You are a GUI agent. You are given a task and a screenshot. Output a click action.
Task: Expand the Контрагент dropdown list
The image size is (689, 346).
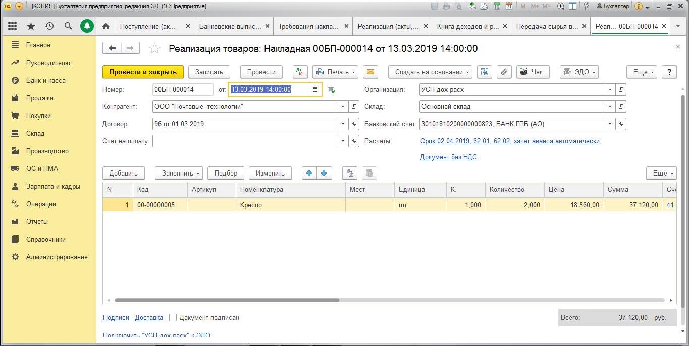[x=343, y=107]
